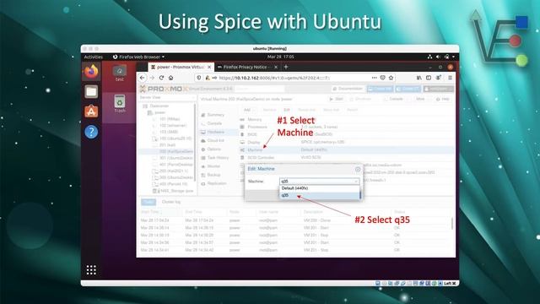Select the Processors hardware row
The height and width of the screenshot is (304, 540).
click(x=346, y=128)
